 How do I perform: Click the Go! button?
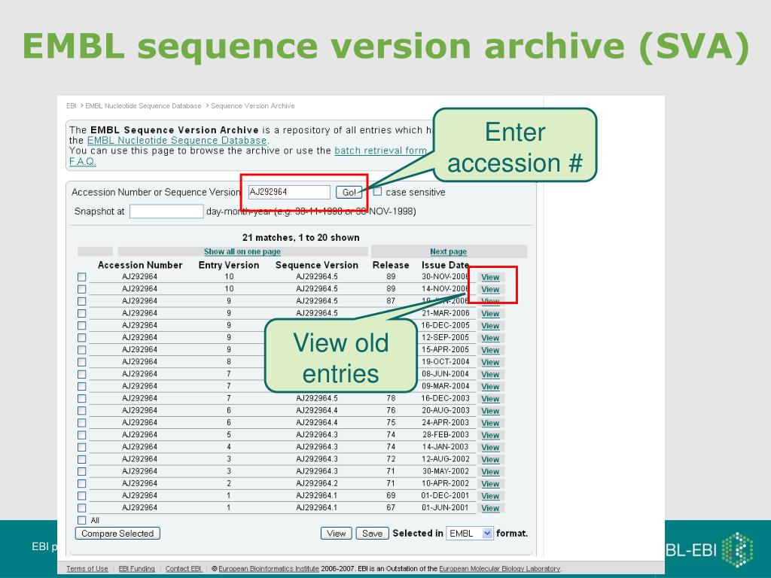(x=349, y=192)
